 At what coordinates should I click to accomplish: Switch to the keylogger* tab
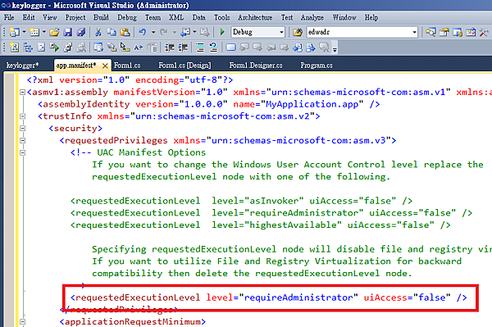(x=23, y=66)
